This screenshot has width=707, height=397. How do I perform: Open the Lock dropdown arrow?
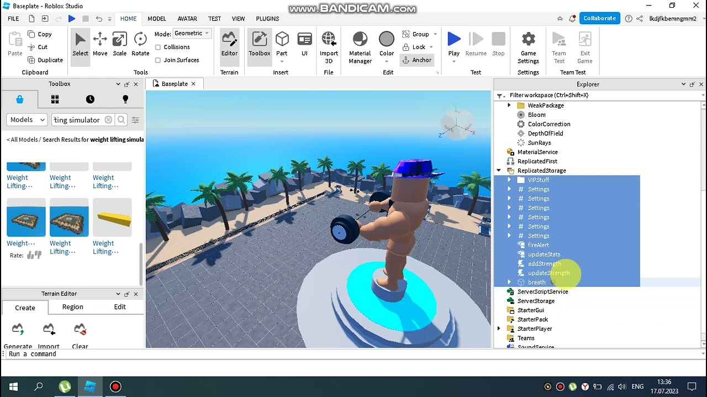click(431, 47)
